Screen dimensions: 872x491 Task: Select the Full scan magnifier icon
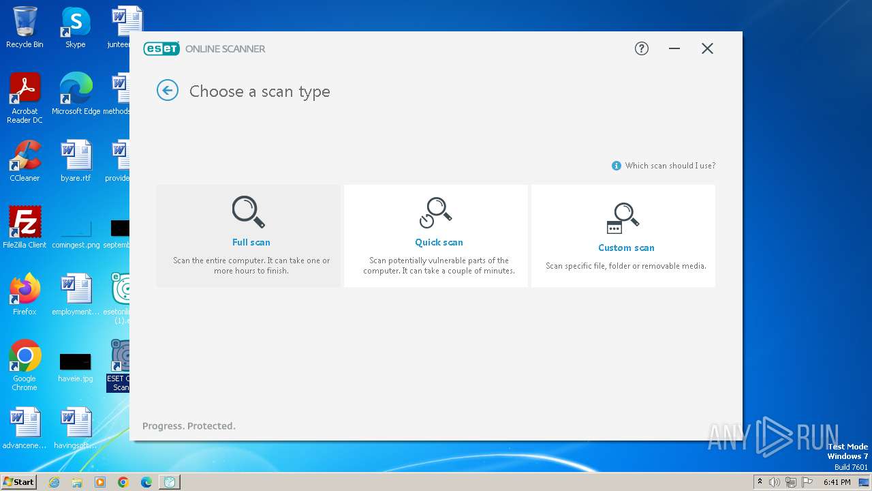click(x=248, y=211)
